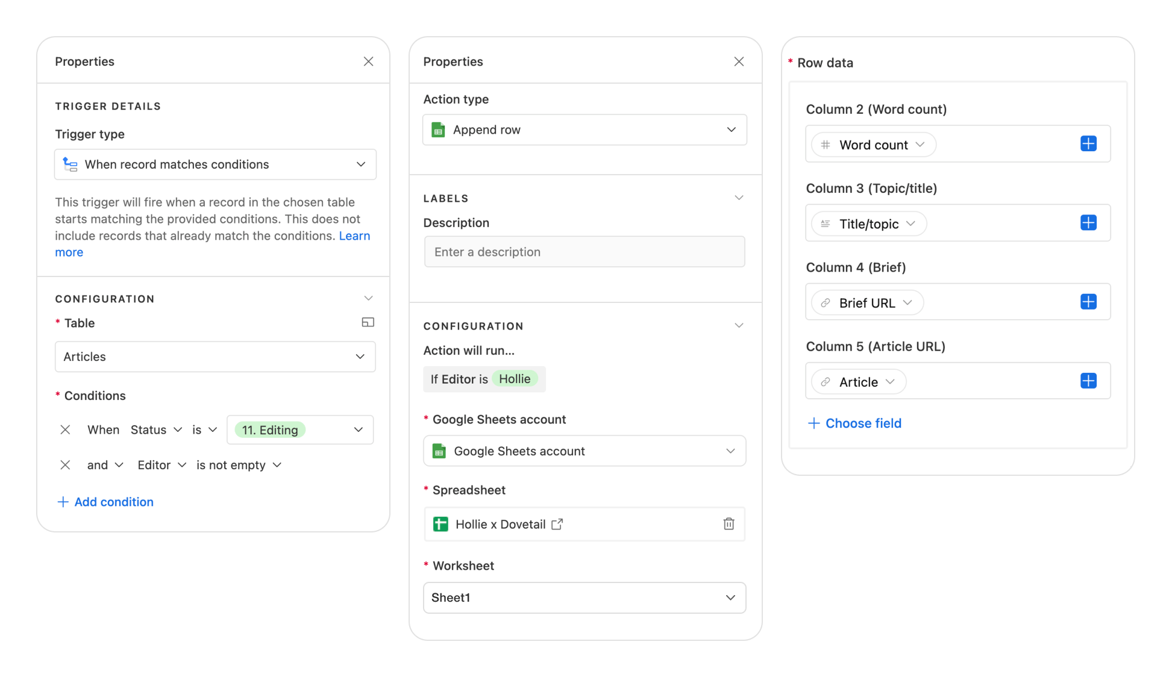Click the plus icon beside Article field
This screenshot has height=677, width=1169.
click(x=1088, y=381)
